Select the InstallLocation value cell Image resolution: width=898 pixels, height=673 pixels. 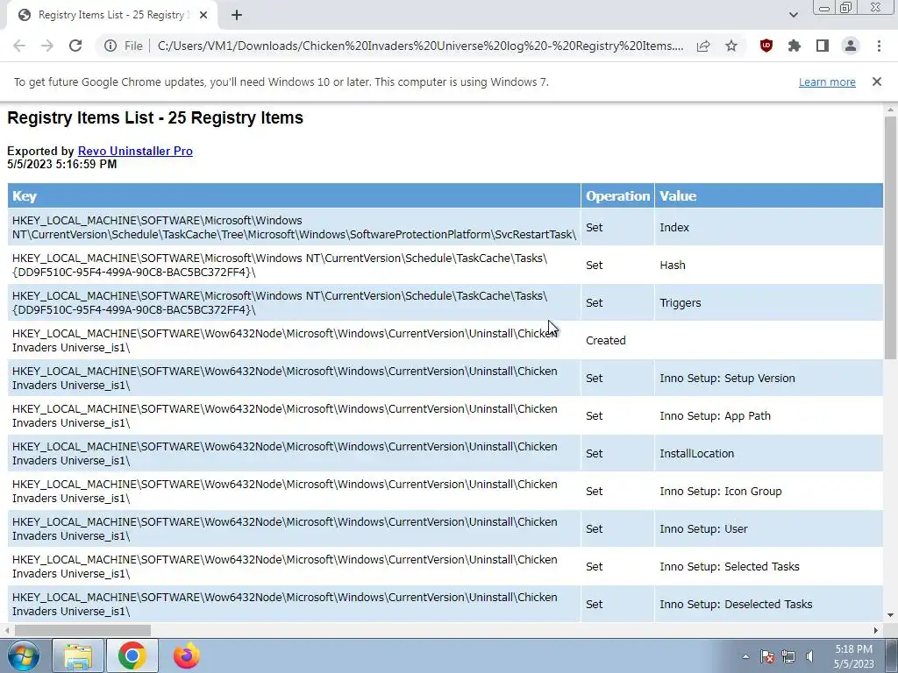pyautogui.click(x=768, y=454)
